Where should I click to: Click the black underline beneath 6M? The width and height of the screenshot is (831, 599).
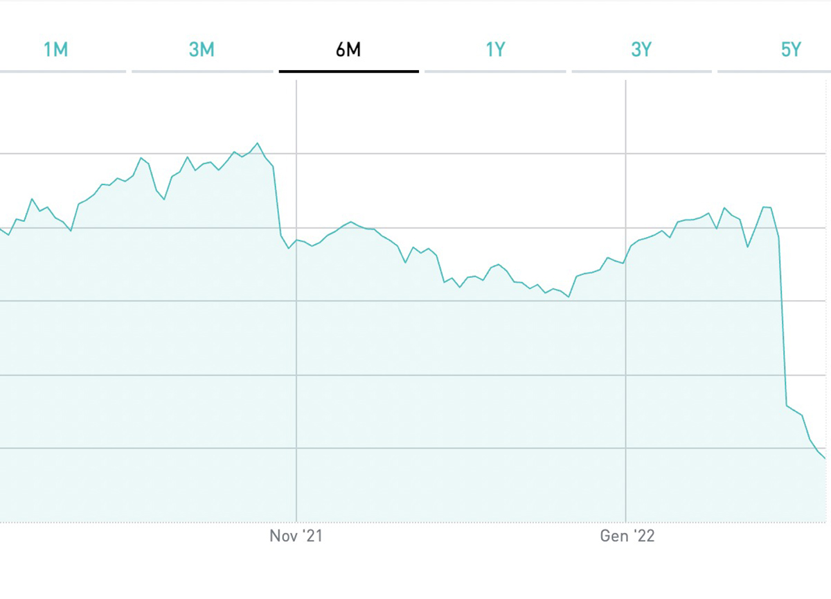click(x=348, y=71)
